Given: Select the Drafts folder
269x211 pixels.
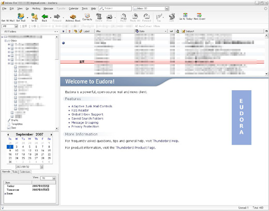Looking at the screenshot, I should pyautogui.click(x=14, y=120).
